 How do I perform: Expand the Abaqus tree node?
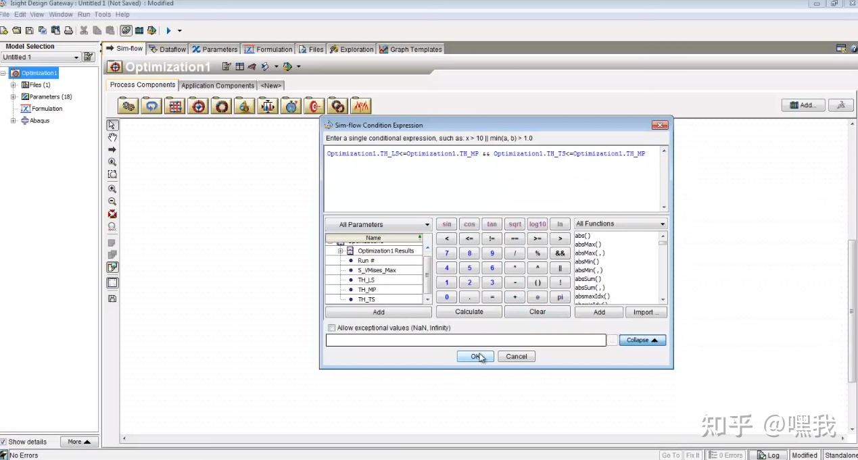click(x=14, y=121)
